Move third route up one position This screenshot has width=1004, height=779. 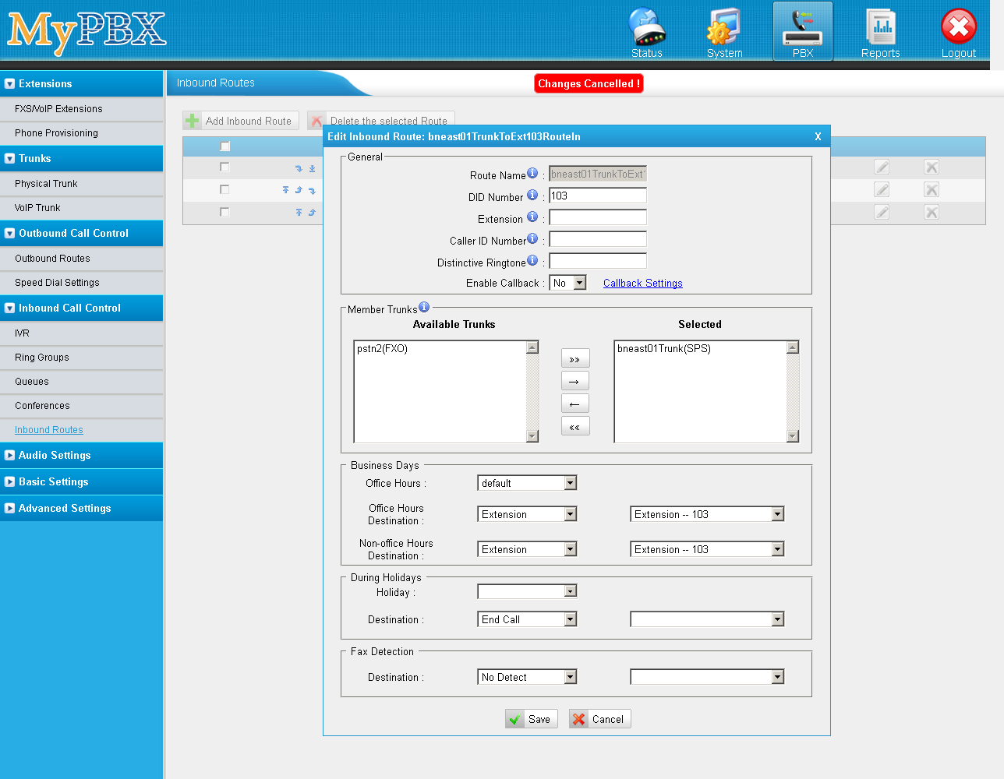pyautogui.click(x=312, y=212)
